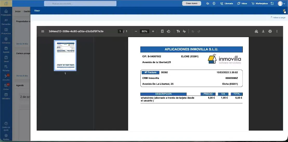This screenshot has height=142, width=288.
Task: Click the APLICACIONES INMOVILLA S.L.U. invoice header
Action: coord(191,49)
